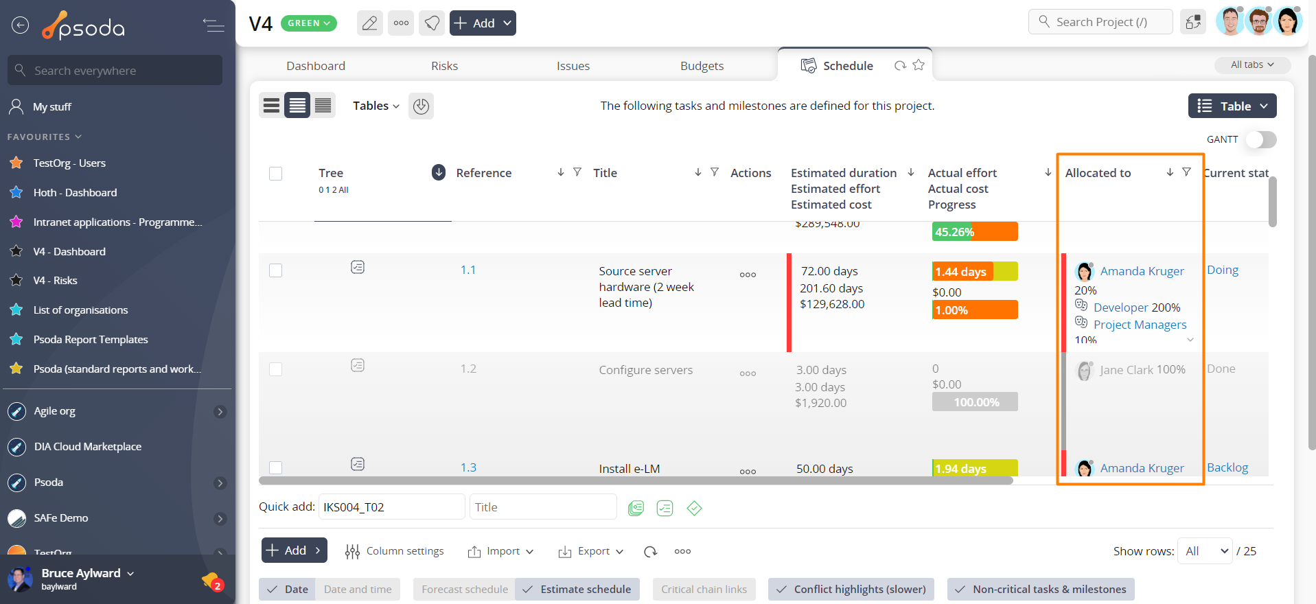Open notifications bell with badge 2
1316x604 pixels.
click(211, 582)
